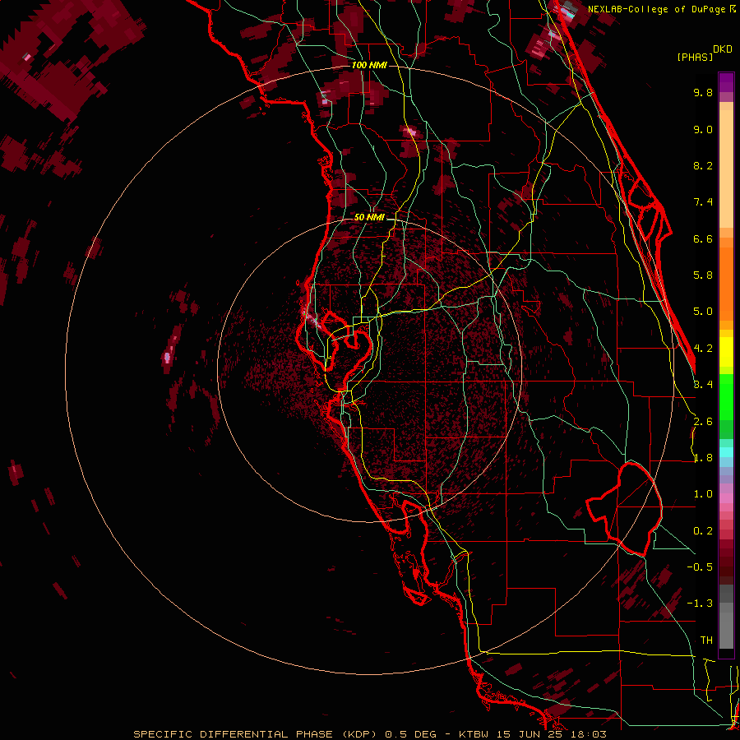The width and height of the screenshot is (740, 740).
Task: Select the -1.3 value on the color scale
Action: click(700, 604)
